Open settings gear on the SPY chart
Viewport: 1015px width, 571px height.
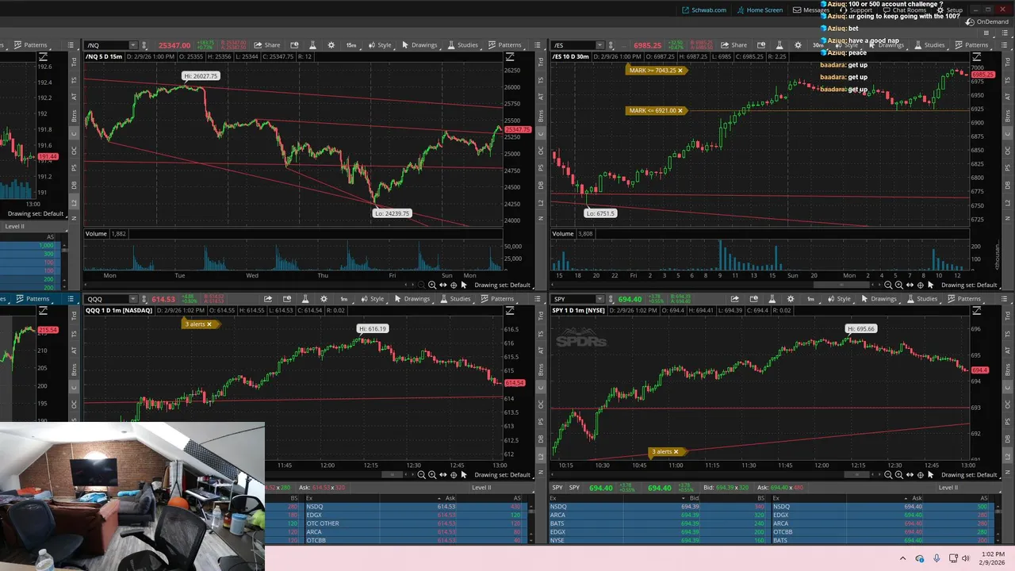coord(791,299)
